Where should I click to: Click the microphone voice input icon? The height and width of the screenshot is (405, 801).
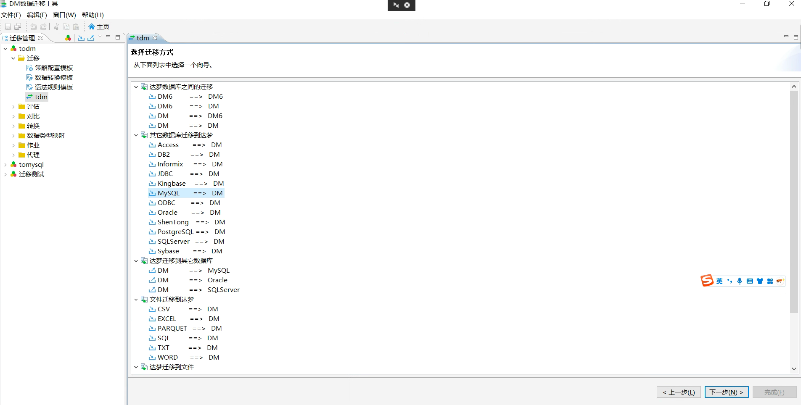(x=740, y=281)
